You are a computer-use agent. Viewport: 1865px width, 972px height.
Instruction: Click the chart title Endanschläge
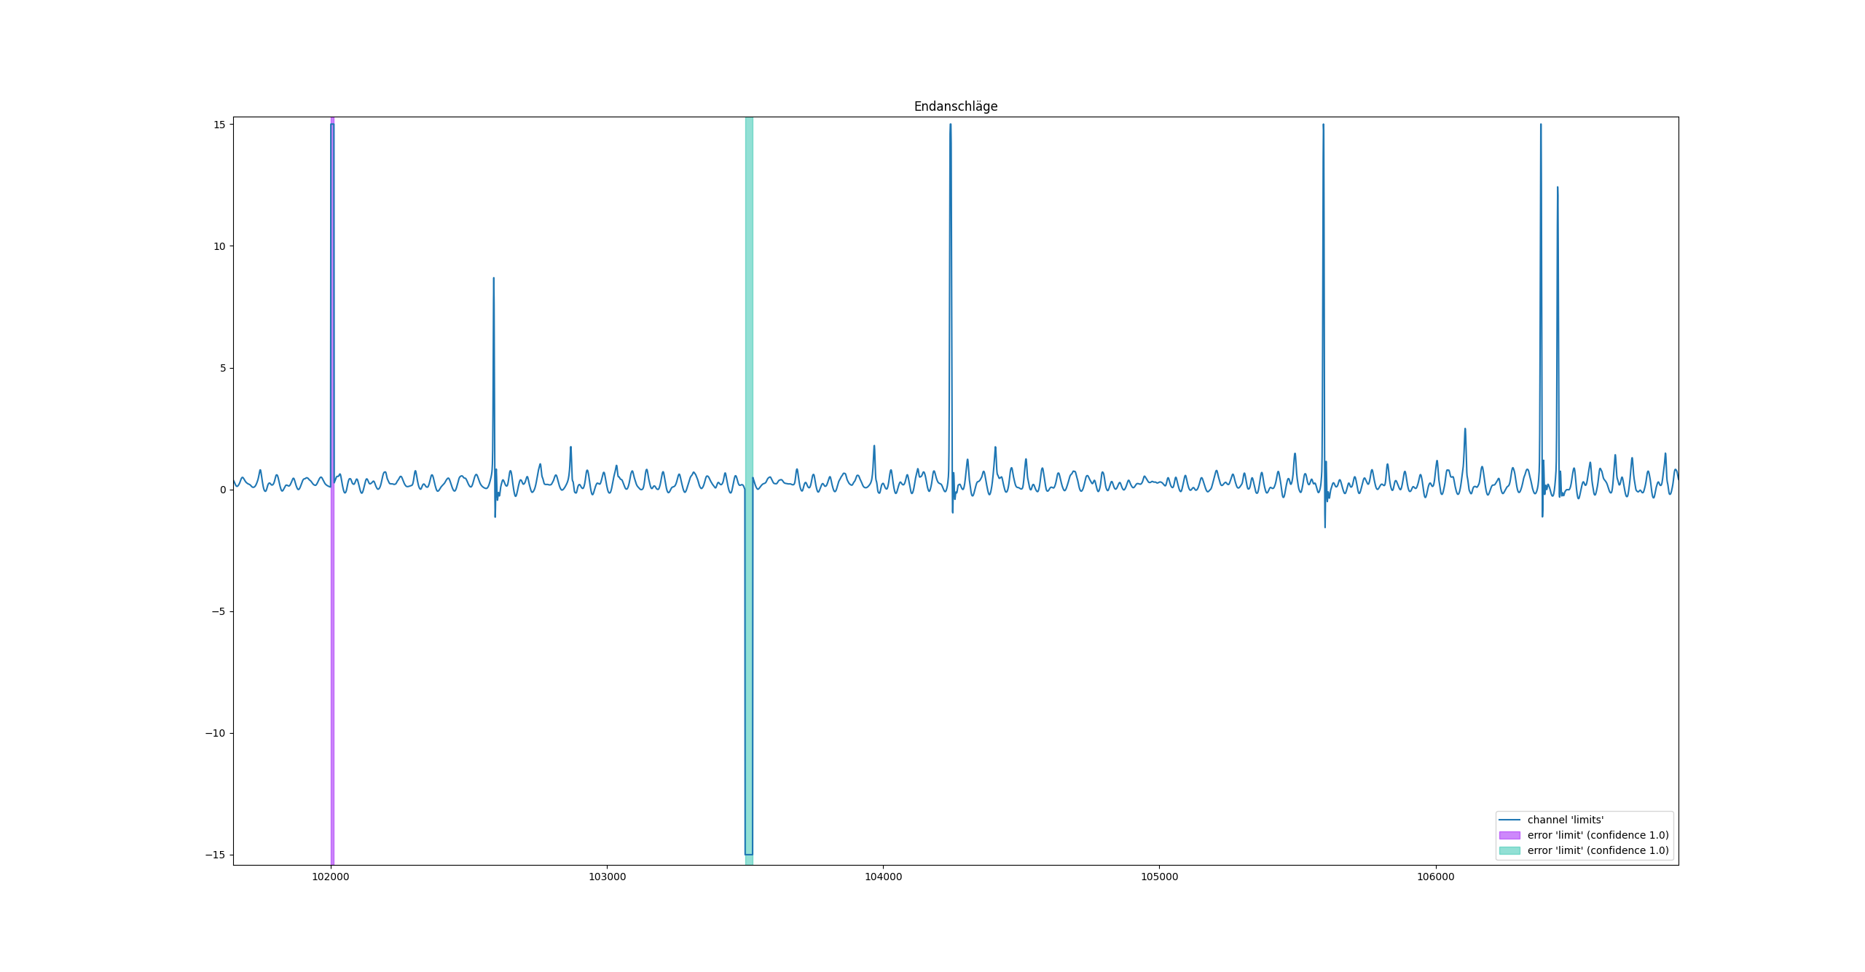pyautogui.click(x=955, y=106)
